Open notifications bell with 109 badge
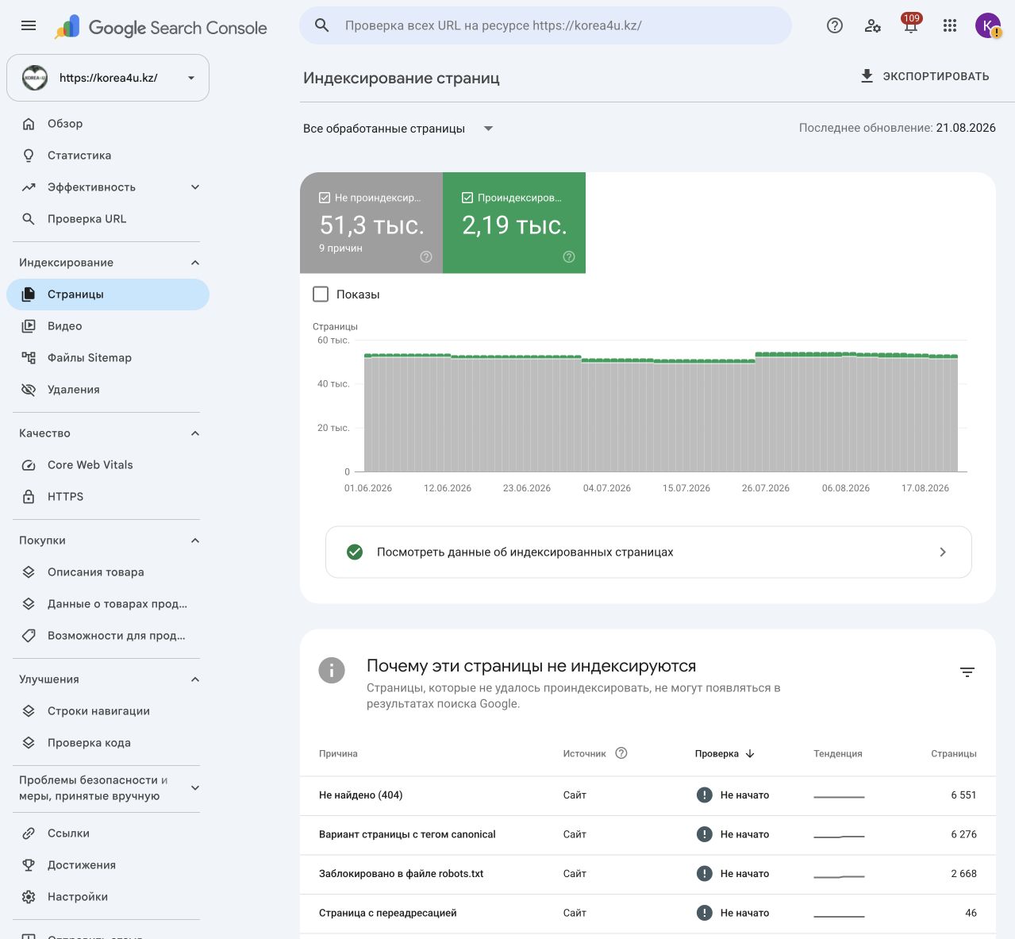This screenshot has height=939, width=1015. 911,25
